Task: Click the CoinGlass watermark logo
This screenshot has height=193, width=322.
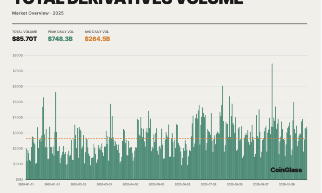Action: pos(286,170)
